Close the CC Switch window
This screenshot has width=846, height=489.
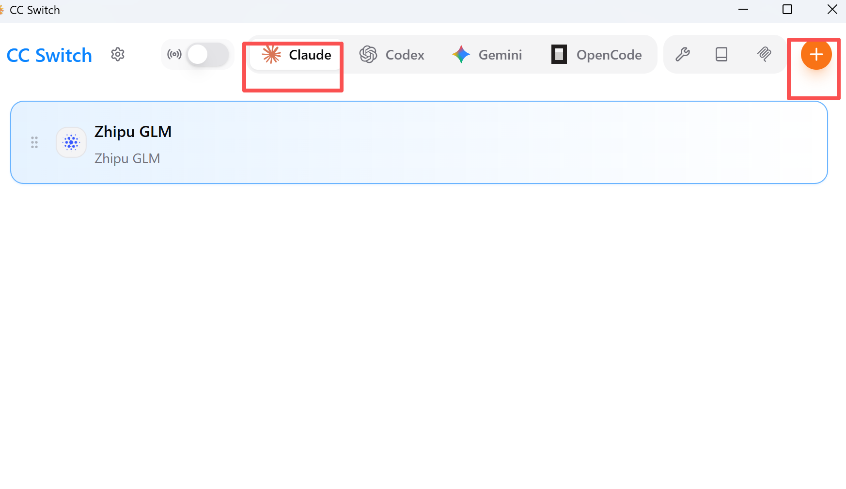click(832, 10)
